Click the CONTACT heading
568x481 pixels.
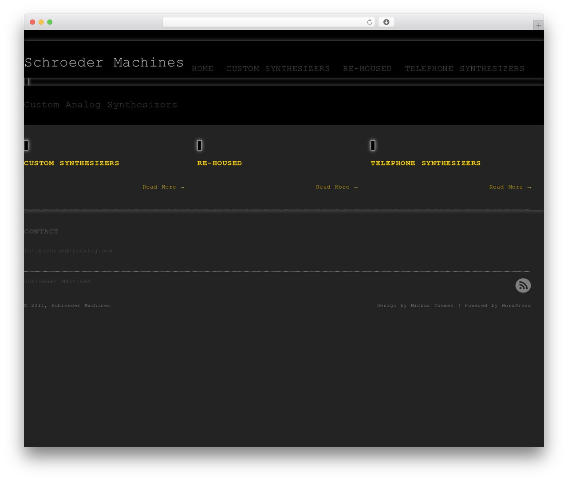point(41,232)
